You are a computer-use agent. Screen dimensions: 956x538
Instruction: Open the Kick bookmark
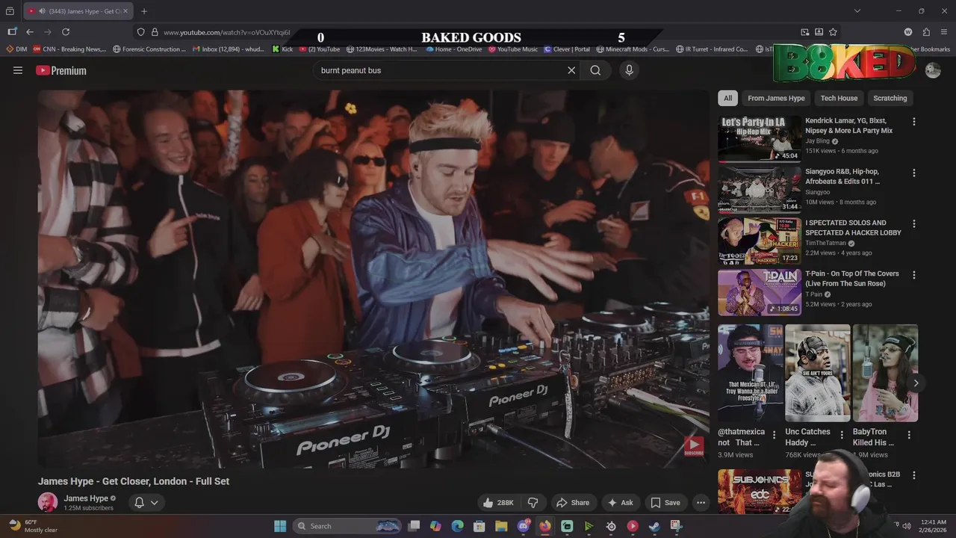[282, 49]
